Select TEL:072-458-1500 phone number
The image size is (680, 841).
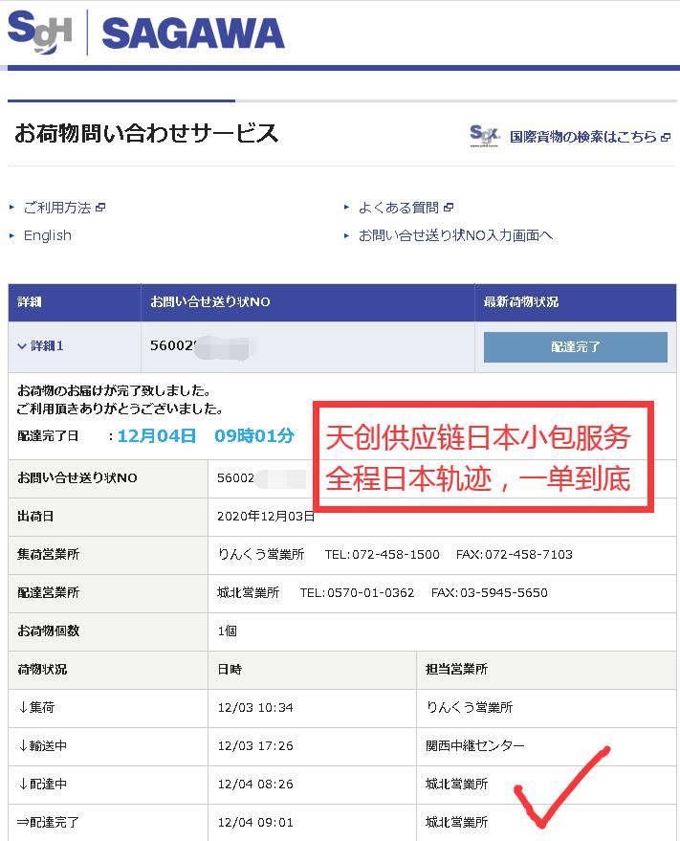(383, 555)
